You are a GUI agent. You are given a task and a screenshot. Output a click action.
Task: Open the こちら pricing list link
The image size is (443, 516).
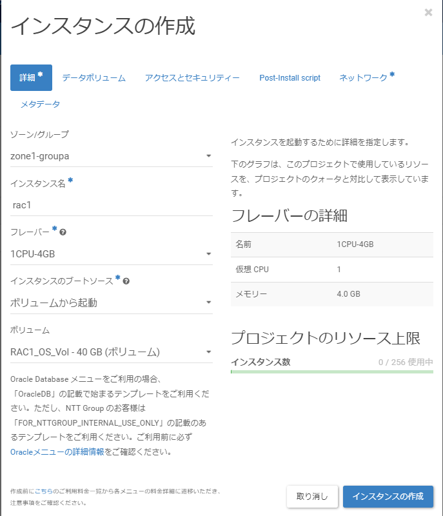44,491
